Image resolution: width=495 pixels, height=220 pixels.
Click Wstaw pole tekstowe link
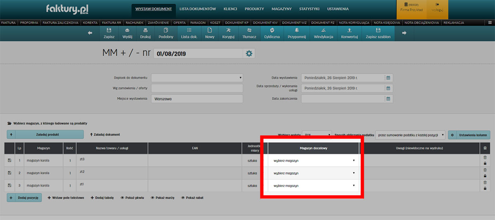pyautogui.click(x=66, y=198)
